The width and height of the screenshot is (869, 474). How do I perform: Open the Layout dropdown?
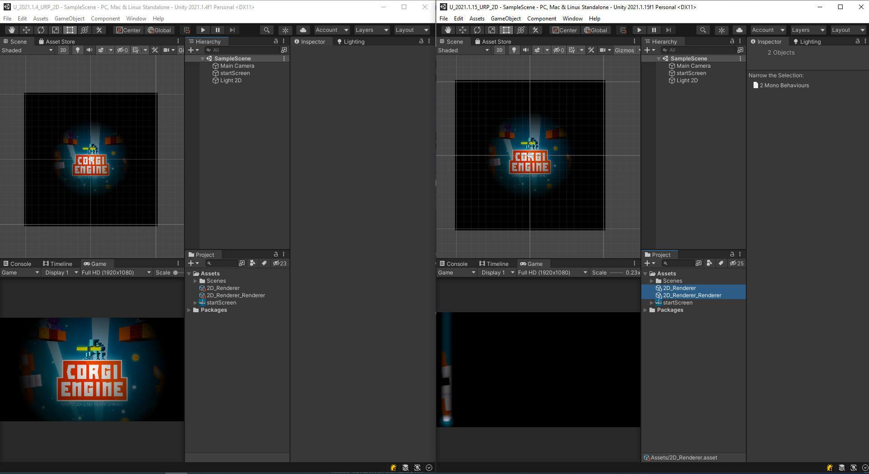(411, 30)
